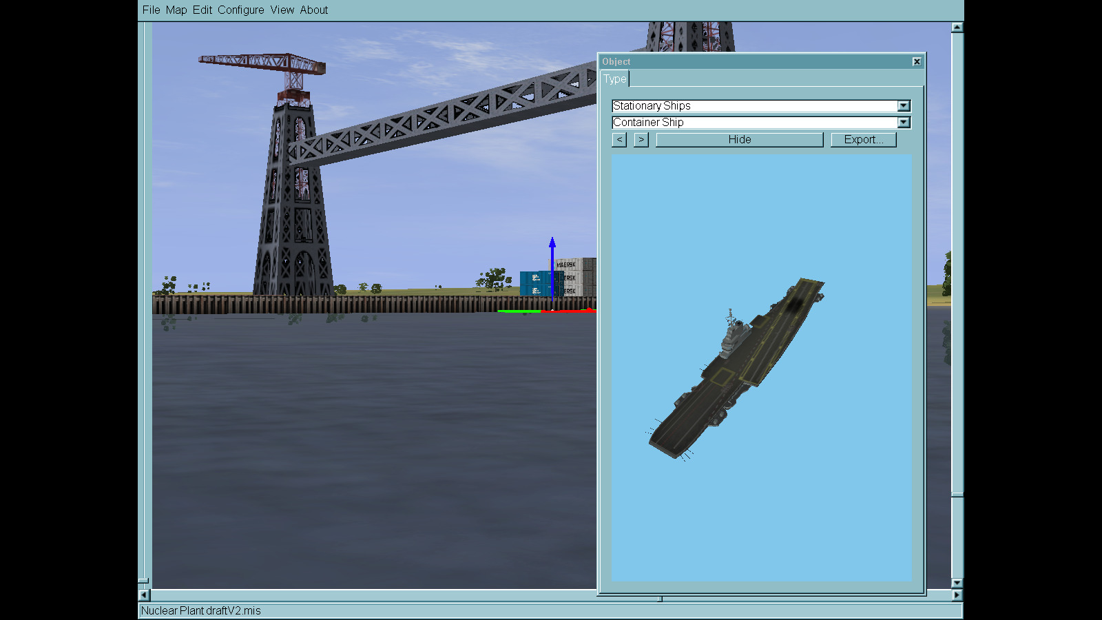Click the green axis gizmo line
The width and height of the screenshot is (1102, 620).
519,311
